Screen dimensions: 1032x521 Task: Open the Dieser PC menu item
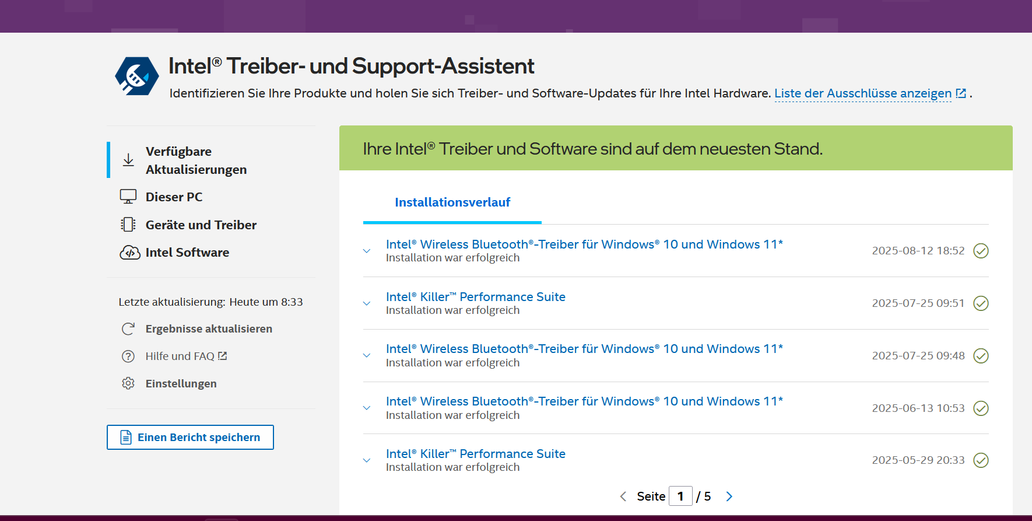(x=174, y=197)
